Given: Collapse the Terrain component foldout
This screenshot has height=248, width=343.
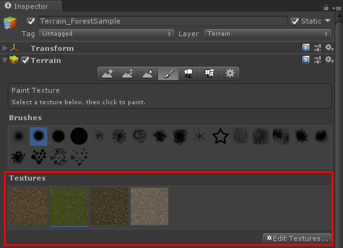Looking at the screenshot, I should point(4,60).
